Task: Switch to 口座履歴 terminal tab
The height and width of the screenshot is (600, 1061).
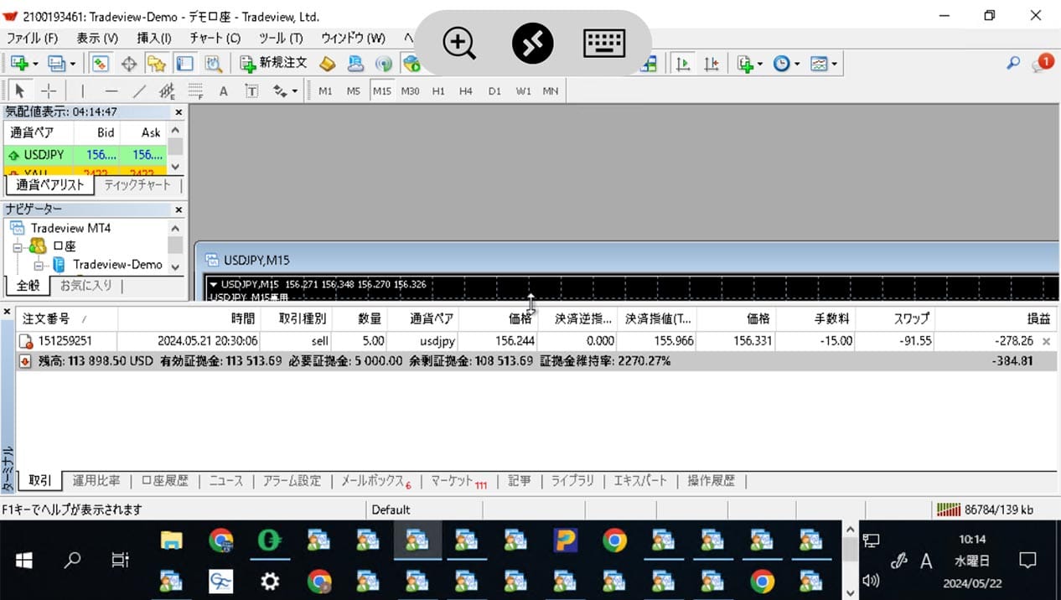Action: tap(165, 481)
